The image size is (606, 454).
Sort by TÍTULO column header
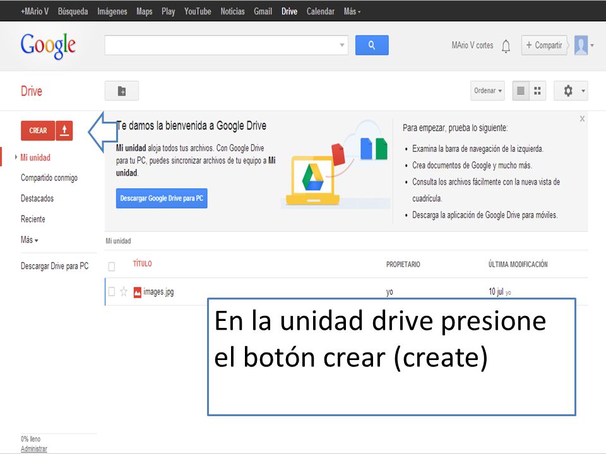coord(142,264)
